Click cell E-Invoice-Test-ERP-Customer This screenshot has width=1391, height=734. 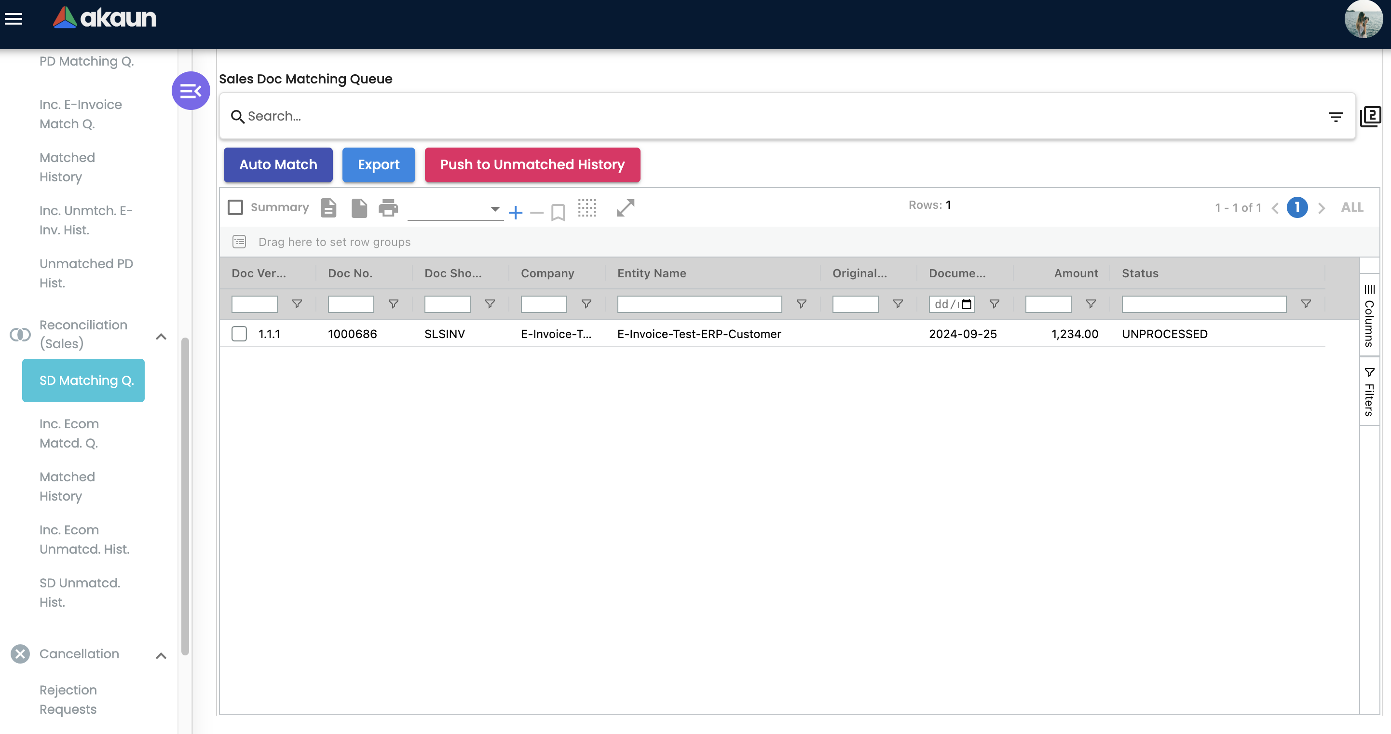tap(699, 334)
